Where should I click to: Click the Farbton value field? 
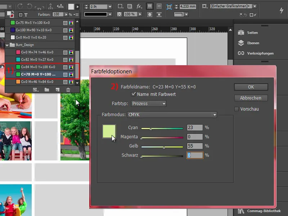[x=58, y=14]
